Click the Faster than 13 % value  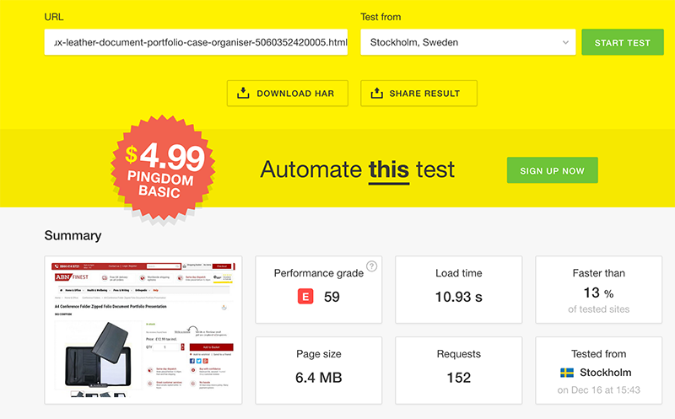point(598,293)
